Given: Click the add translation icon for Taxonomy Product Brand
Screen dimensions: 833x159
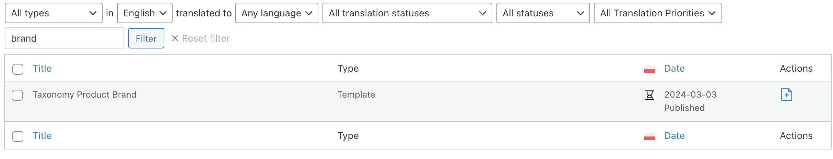Looking at the screenshot, I should coord(786,95).
